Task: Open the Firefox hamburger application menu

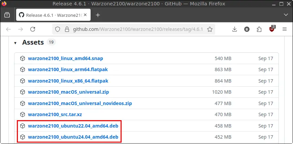Action: [285, 29]
